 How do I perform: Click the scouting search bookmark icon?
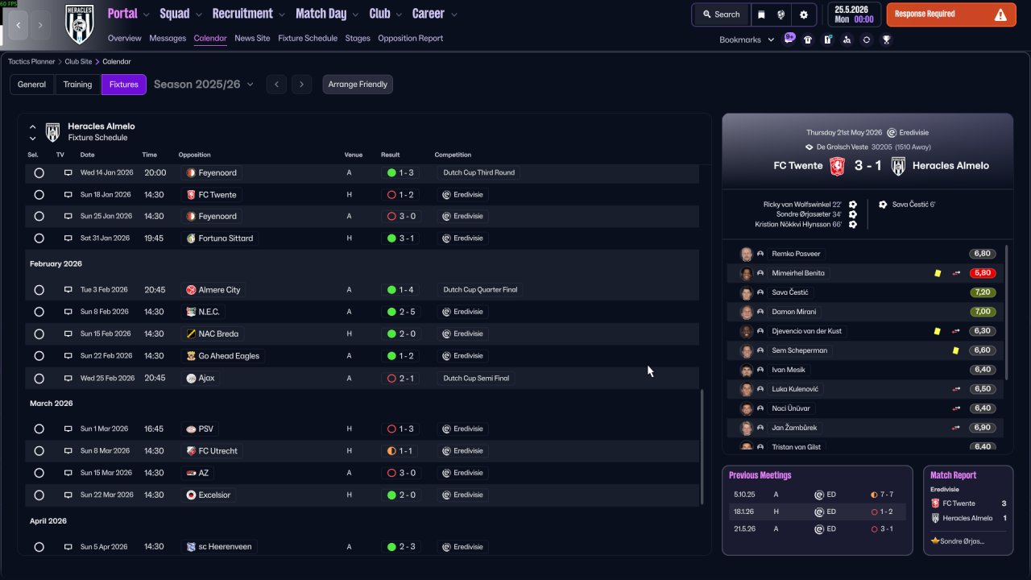point(847,39)
